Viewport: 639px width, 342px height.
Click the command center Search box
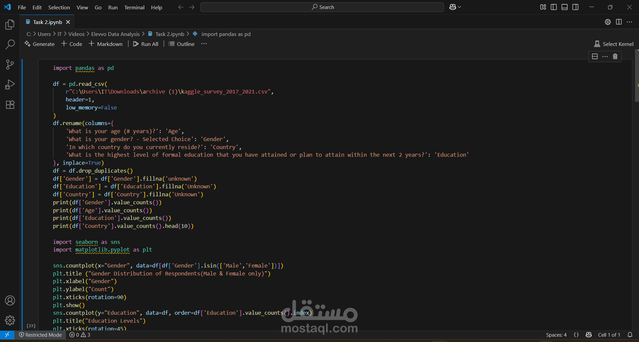tap(322, 7)
